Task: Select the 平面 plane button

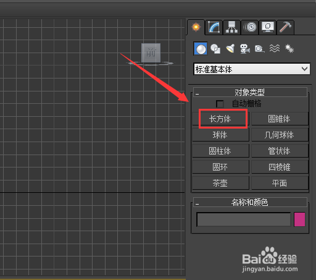Action: coord(280,183)
